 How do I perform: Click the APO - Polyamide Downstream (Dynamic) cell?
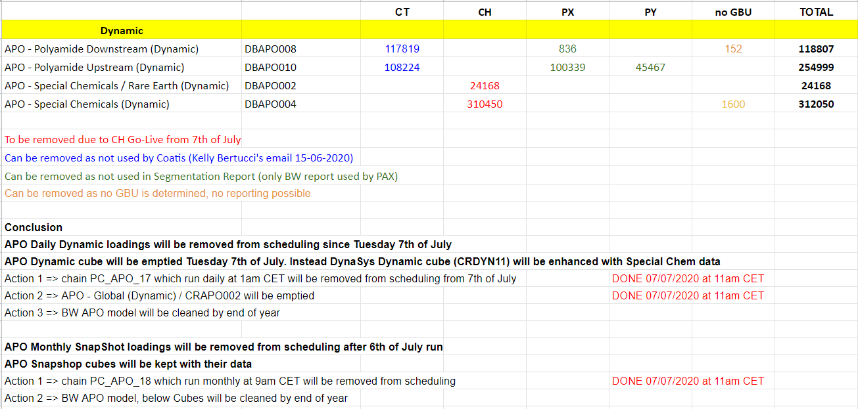pos(102,49)
